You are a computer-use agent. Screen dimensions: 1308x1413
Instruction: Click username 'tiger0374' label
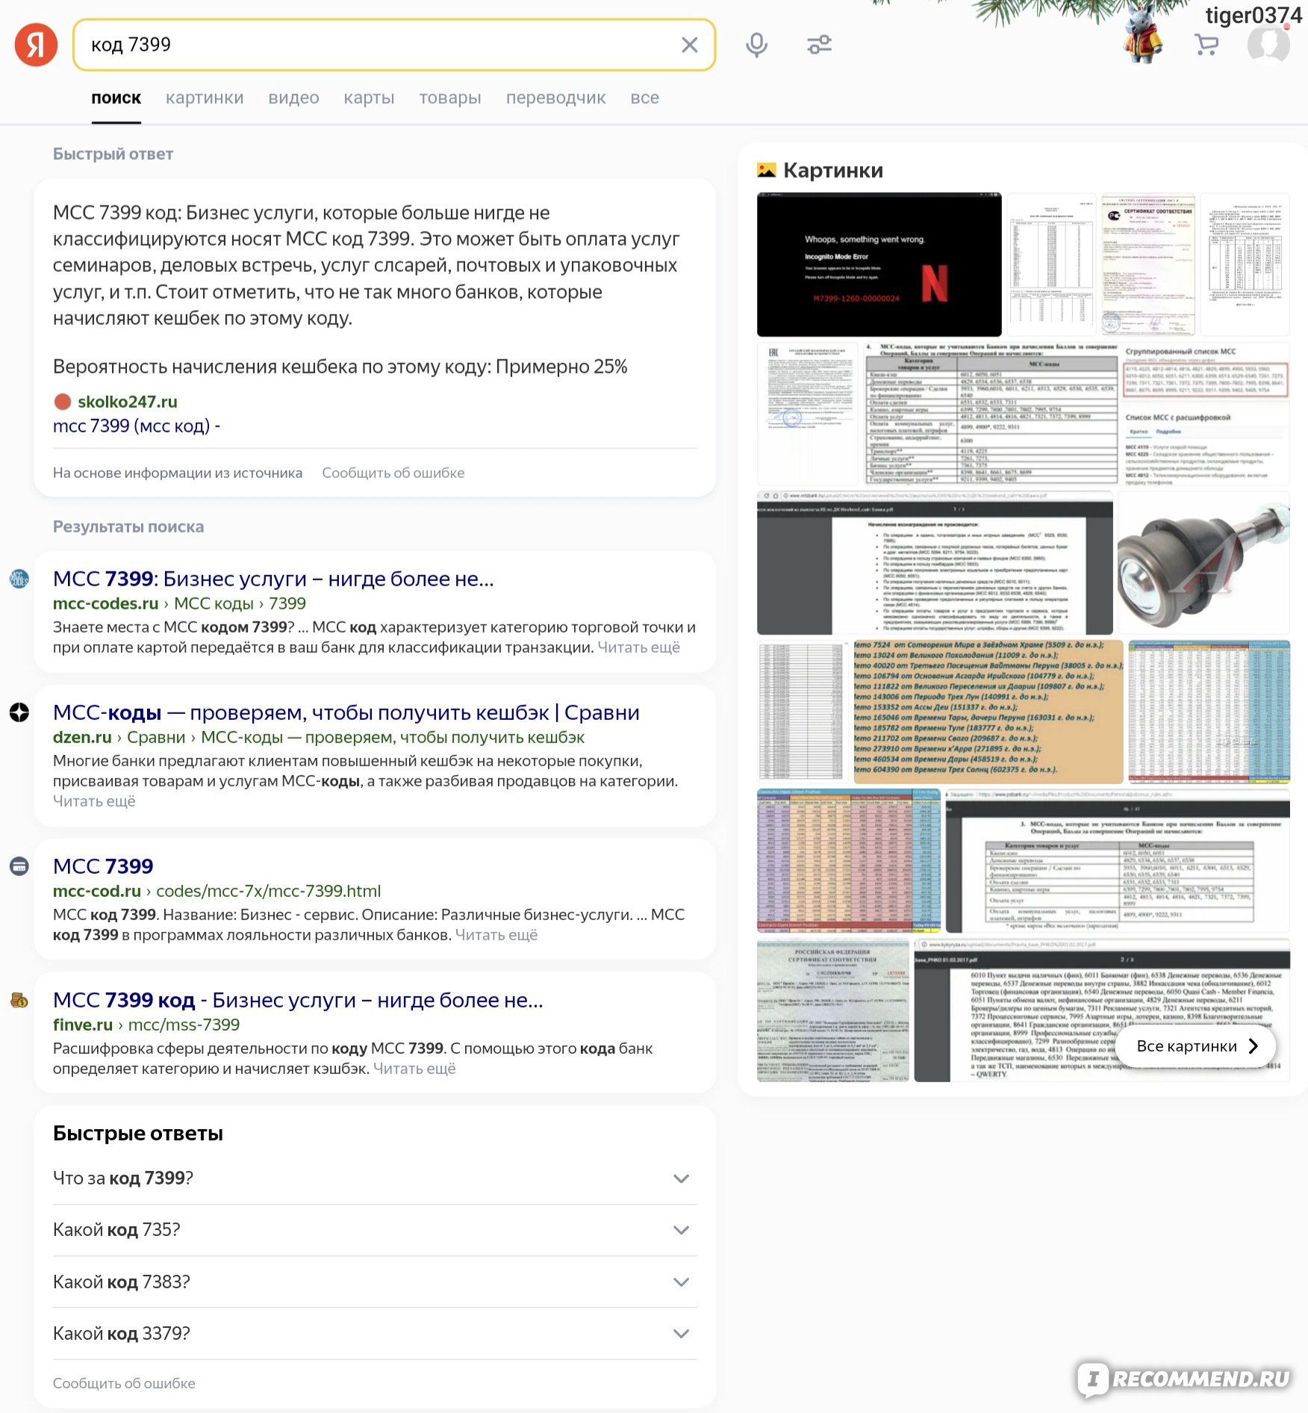[x=1253, y=15]
